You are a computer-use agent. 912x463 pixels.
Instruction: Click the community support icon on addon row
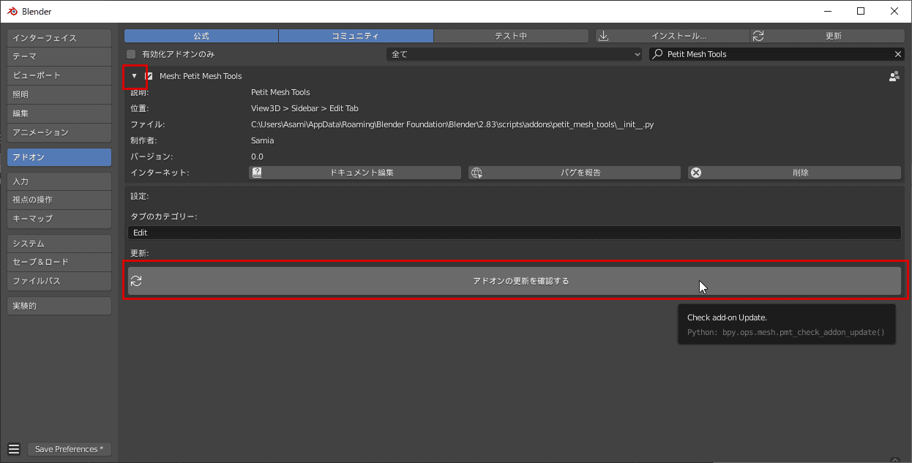[894, 76]
